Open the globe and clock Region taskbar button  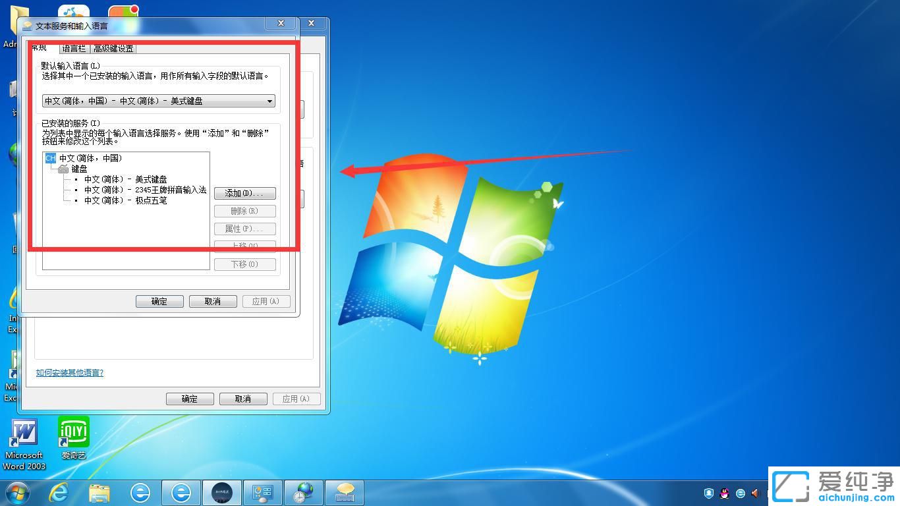click(304, 492)
